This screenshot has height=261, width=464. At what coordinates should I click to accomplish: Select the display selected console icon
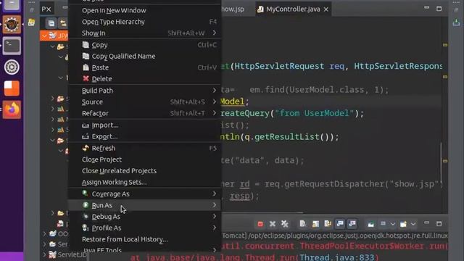pos(383,224)
